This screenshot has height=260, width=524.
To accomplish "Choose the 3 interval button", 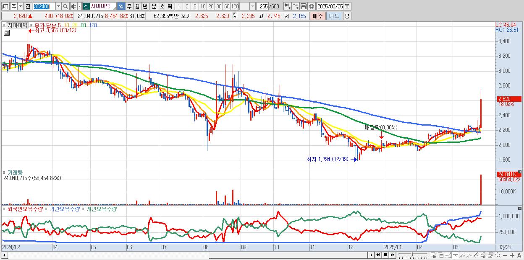I will [x=187, y=6].
